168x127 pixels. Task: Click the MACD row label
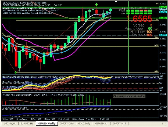[122, 10]
